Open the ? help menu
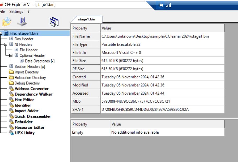The height and width of the screenshot is (162, 238). point(28,12)
